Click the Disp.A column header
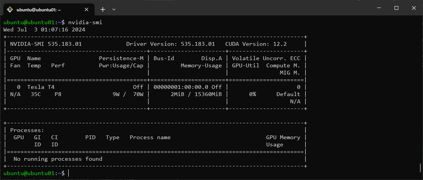The height and width of the screenshot is (180, 423). click(x=212, y=58)
